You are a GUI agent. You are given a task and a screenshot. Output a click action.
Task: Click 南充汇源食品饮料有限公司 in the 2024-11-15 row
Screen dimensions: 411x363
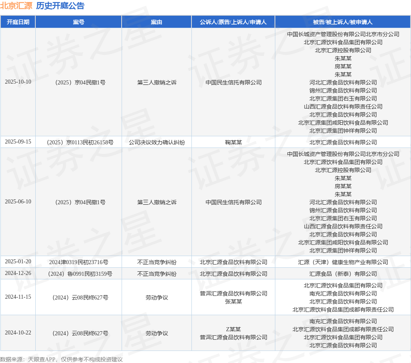(x=343, y=293)
